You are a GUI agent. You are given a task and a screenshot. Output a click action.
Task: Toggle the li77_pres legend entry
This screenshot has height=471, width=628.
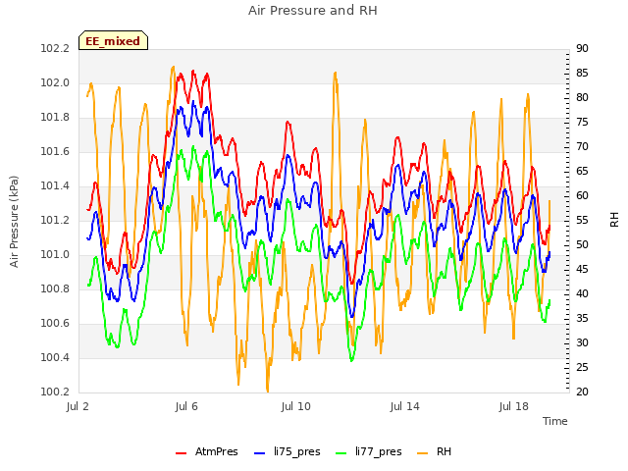click(369, 451)
